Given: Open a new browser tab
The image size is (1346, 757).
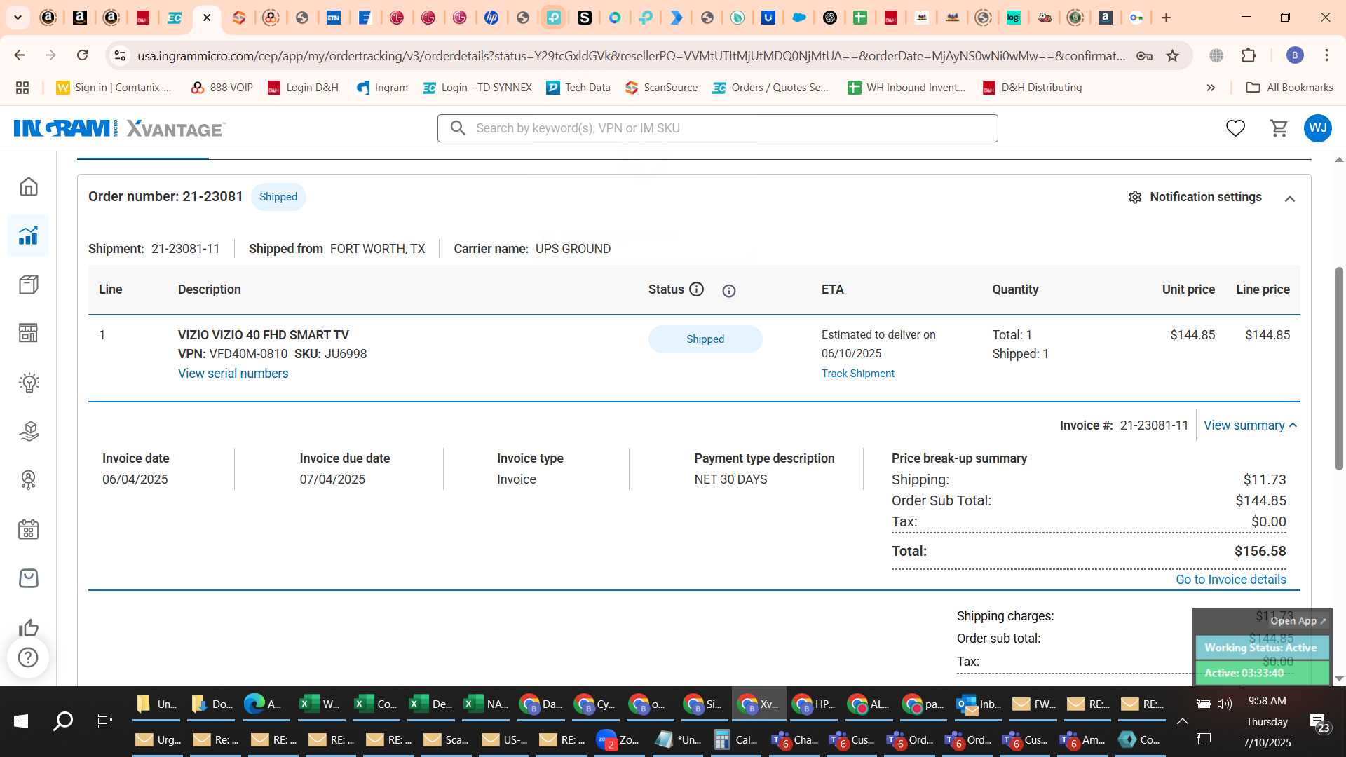Looking at the screenshot, I should (1167, 18).
